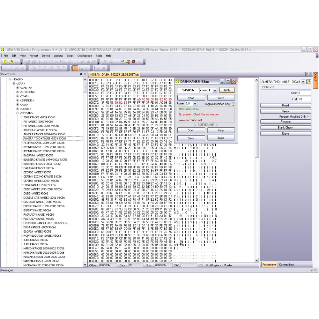Open the File menu
Viewport: 319px width, 319px height.
pos(6,56)
